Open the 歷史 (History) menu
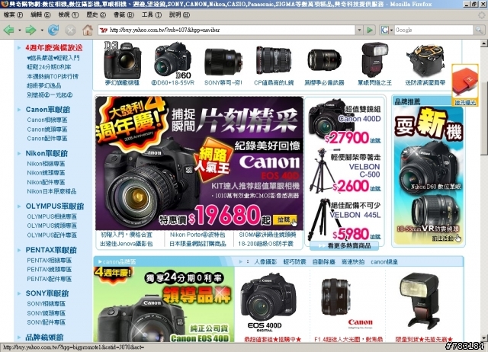Viewport: 488px width, 352px height. [x=96, y=14]
